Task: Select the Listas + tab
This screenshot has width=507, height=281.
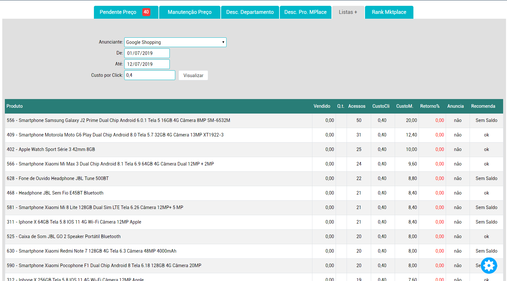Action: (348, 12)
